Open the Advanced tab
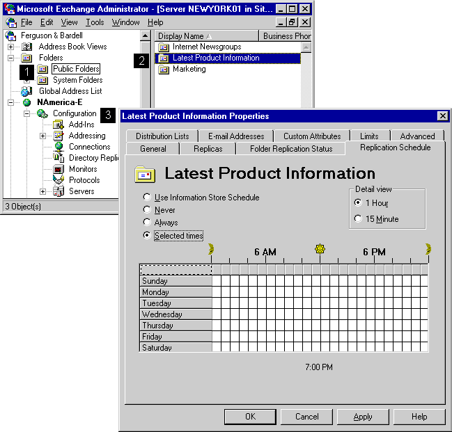The width and height of the screenshot is (452, 432). tap(417, 136)
